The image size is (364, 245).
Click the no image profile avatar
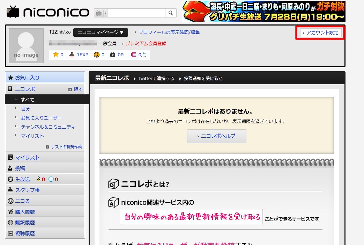pyautogui.click(x=26, y=46)
